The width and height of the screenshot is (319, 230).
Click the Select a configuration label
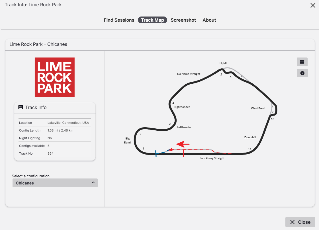click(31, 176)
